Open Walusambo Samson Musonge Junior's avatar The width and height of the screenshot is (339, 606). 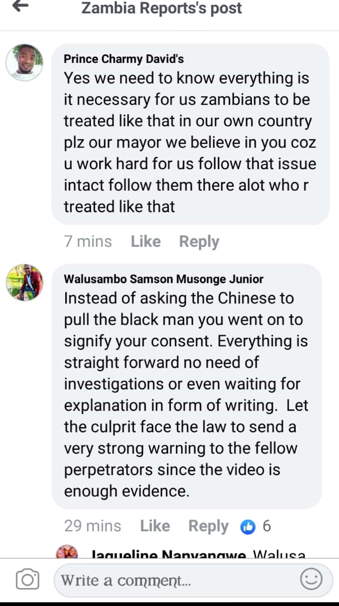pos(24,283)
